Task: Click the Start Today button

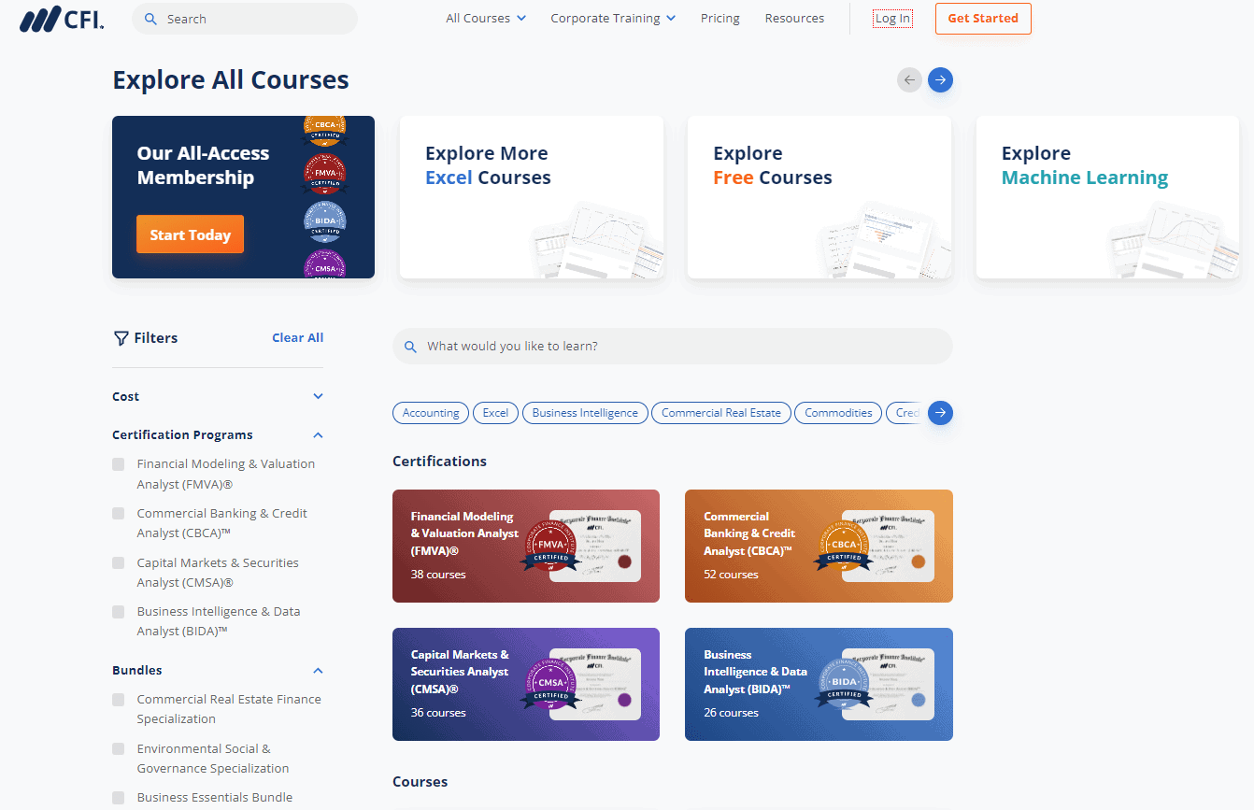Action: (190, 234)
